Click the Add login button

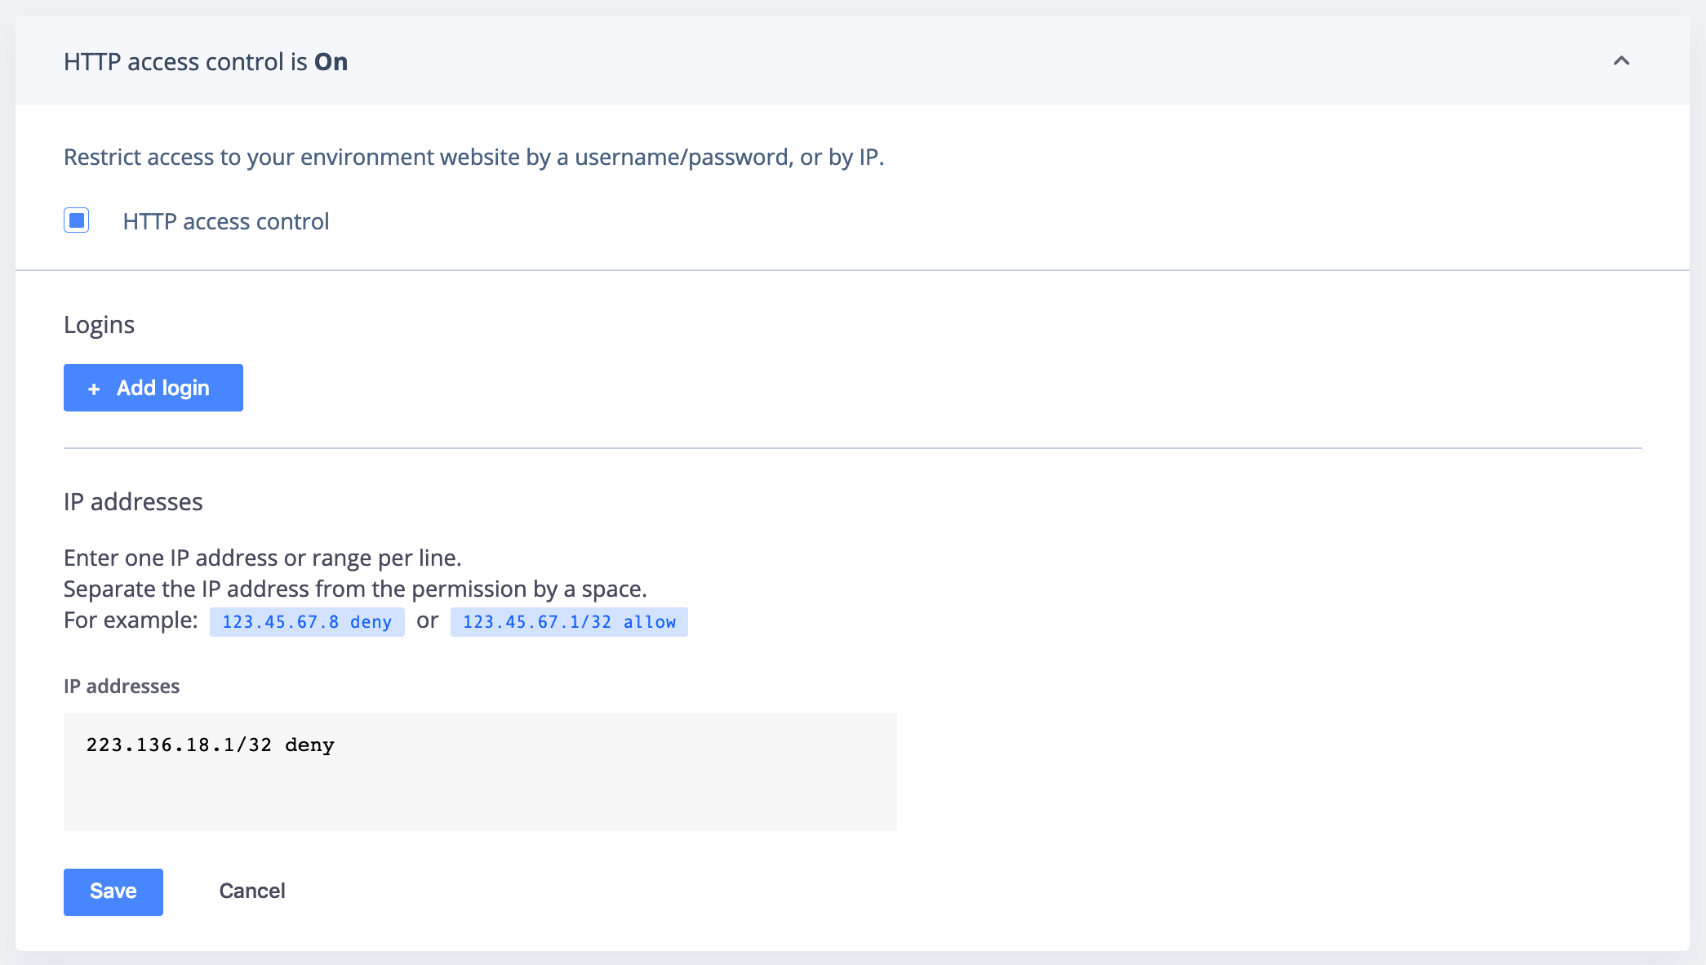pyautogui.click(x=153, y=388)
